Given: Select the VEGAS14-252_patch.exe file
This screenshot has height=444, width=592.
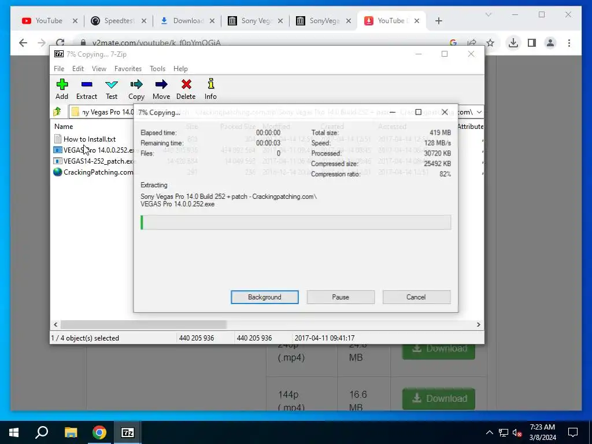Looking at the screenshot, I should pyautogui.click(x=94, y=161).
